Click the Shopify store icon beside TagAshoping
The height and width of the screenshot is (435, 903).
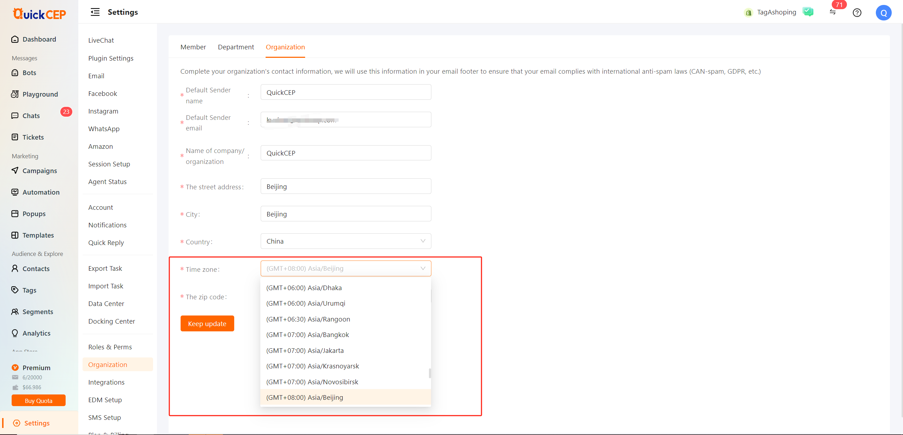pyautogui.click(x=749, y=13)
